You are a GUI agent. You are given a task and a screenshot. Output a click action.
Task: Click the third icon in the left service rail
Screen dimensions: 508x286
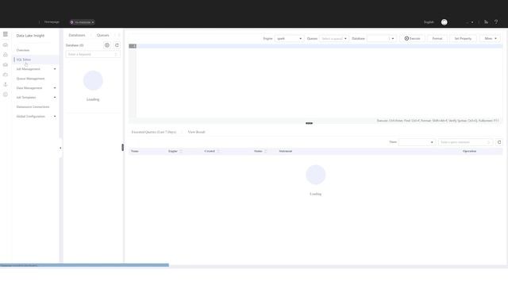[x=6, y=64]
